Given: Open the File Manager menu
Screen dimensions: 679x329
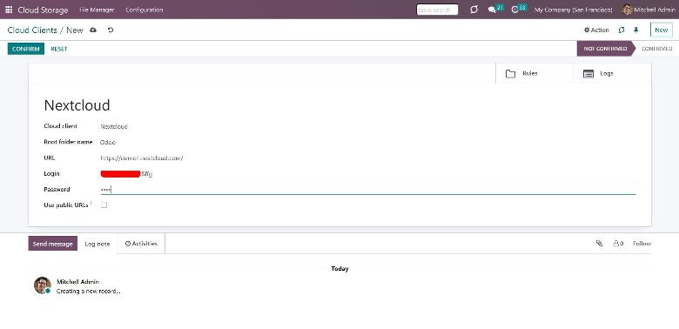Looking at the screenshot, I should (97, 10).
